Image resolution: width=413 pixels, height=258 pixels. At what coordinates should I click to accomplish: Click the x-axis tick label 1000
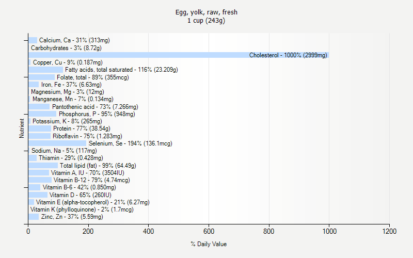pos(329,231)
